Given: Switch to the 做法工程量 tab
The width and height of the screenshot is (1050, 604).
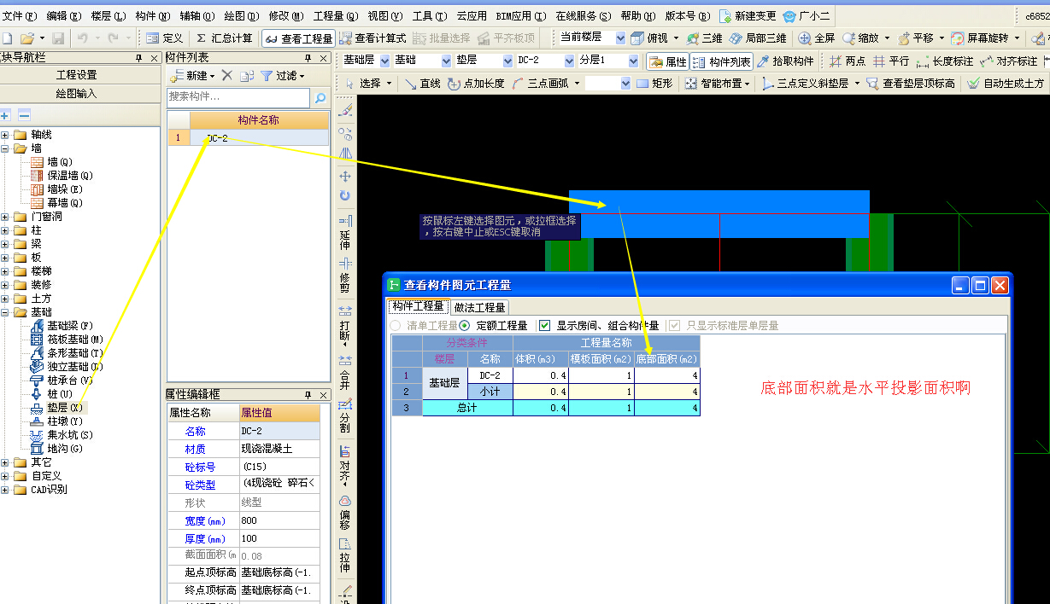Looking at the screenshot, I should point(480,307).
